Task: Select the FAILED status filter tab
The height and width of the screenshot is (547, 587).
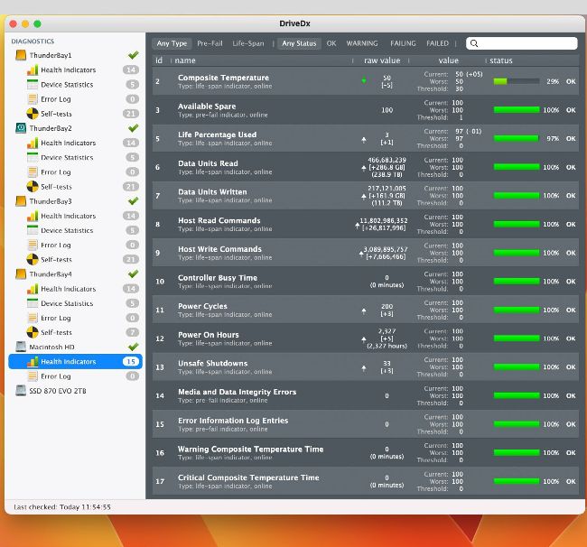Action: (438, 43)
